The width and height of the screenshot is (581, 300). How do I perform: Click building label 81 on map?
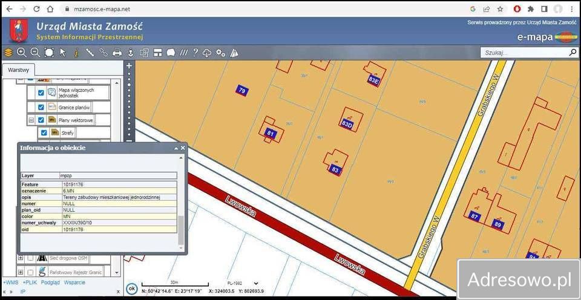click(270, 134)
